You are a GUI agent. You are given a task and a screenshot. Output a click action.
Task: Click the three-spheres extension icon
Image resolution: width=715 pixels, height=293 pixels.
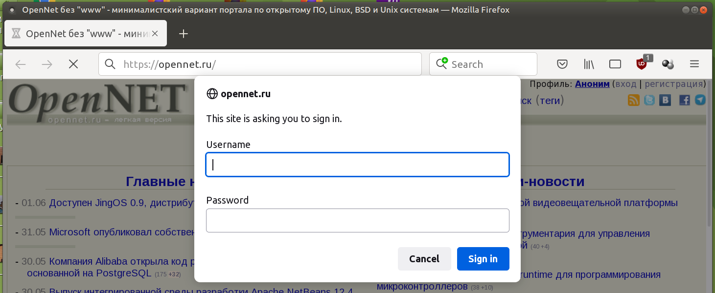[668, 64]
